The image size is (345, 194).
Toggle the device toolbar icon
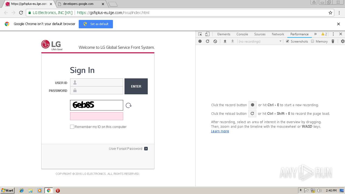click(207, 34)
